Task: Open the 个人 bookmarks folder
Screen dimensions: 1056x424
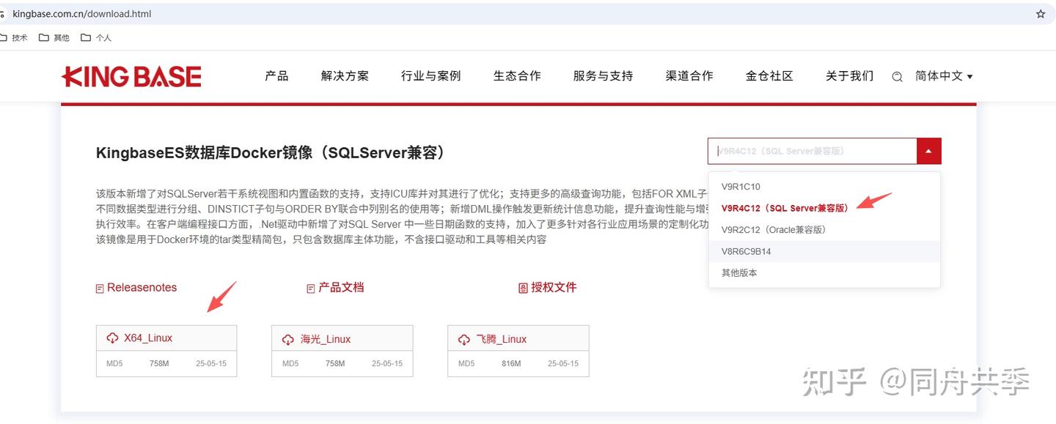Action: tap(103, 37)
